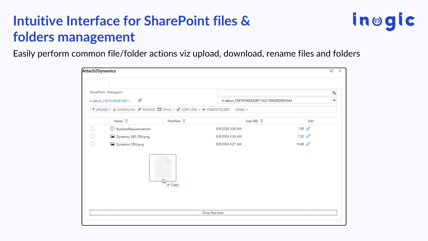428x241 pixels.
Task: Click into the search input field
Action: pos(274,93)
